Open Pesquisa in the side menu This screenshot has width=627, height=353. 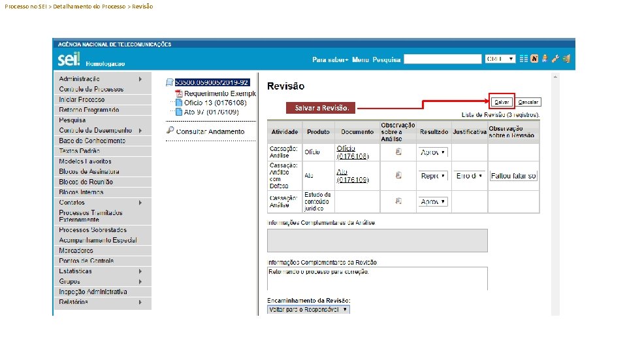click(103, 120)
